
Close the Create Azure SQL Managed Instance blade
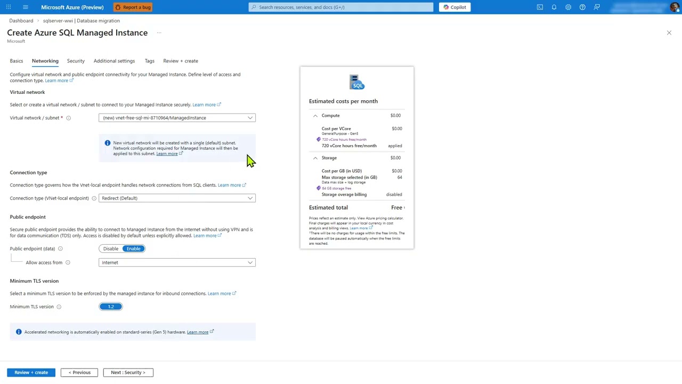coord(669,33)
